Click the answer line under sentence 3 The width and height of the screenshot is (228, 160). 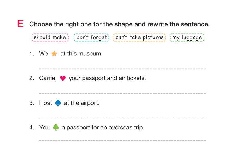point(122,118)
